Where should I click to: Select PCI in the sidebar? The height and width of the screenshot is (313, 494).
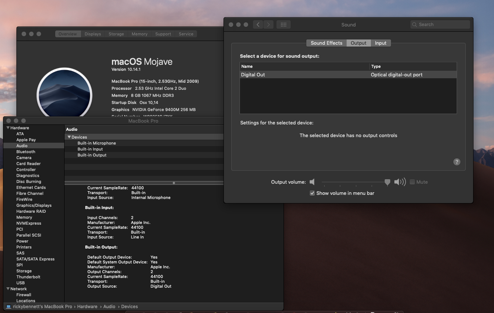(20, 229)
